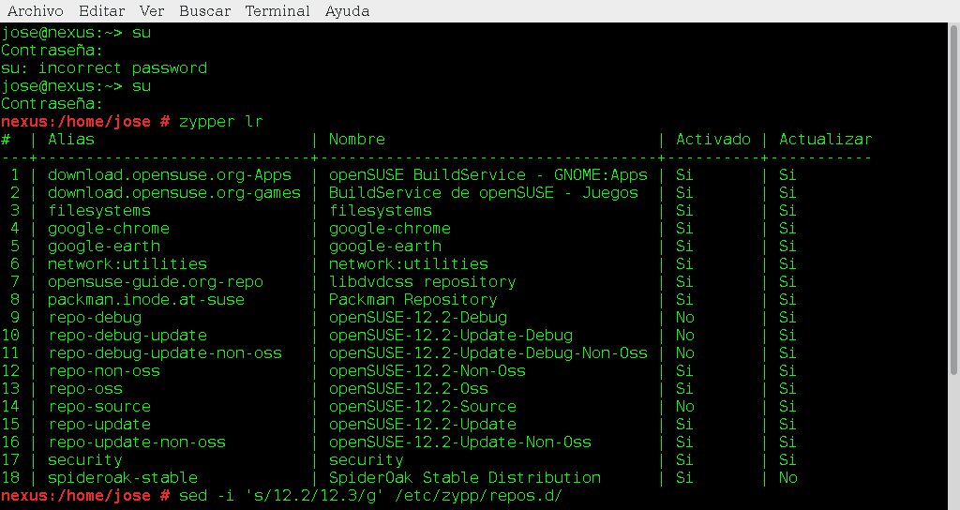Click alias 'repo-update'
The width and height of the screenshot is (960, 510).
(99, 424)
